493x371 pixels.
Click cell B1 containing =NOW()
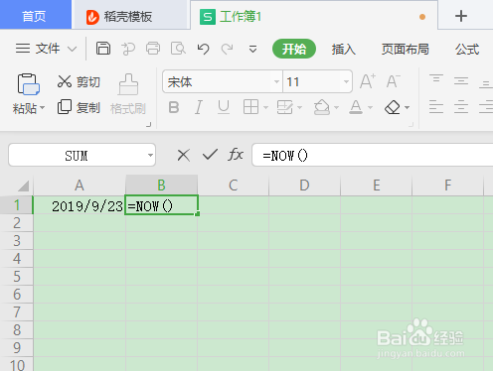tap(161, 205)
